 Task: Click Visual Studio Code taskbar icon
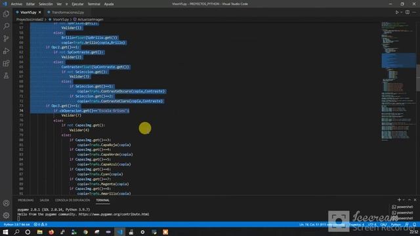[x=119, y=232]
